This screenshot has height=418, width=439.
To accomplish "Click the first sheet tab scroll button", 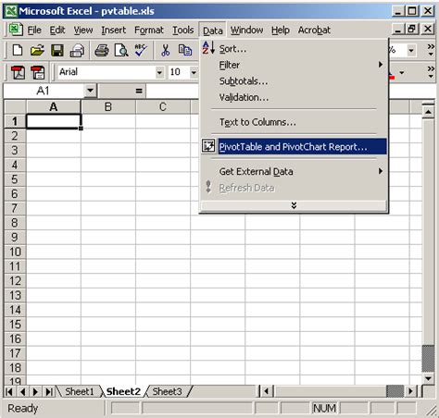I will (9, 391).
